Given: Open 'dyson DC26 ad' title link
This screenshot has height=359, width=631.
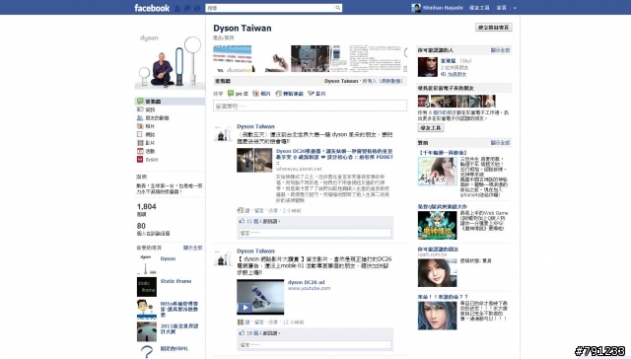Looking at the screenshot, I should click(x=306, y=282).
